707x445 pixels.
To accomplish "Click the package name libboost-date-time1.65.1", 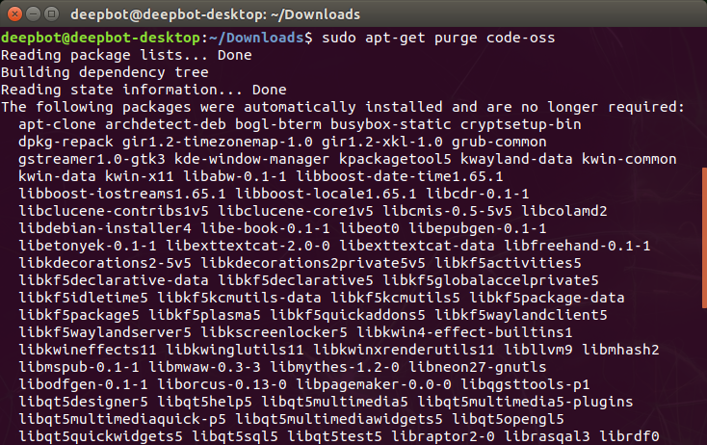I will pyautogui.click(x=399, y=176).
